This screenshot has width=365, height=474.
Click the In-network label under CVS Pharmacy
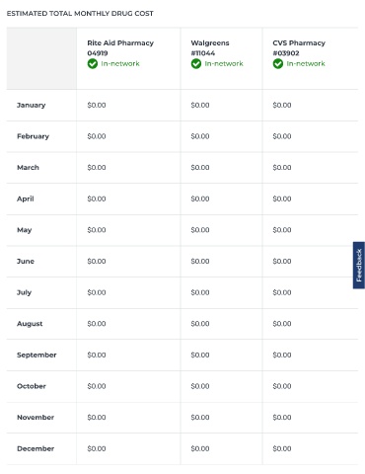click(306, 63)
